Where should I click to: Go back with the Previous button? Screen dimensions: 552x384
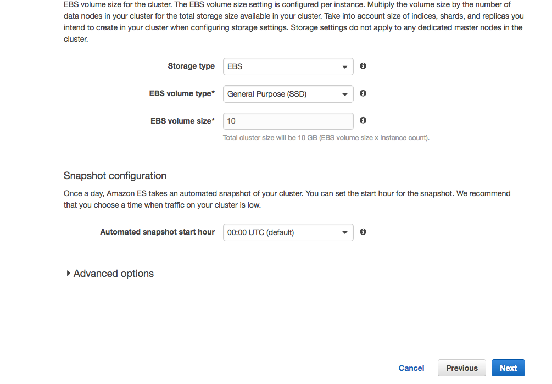pyautogui.click(x=461, y=368)
